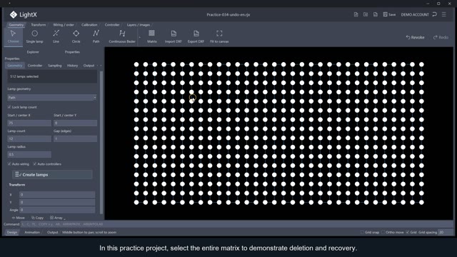Image resolution: width=457 pixels, height=257 pixels.
Task: Click the logout arrow next to DEMO ACCOUNT
Action: click(435, 14)
